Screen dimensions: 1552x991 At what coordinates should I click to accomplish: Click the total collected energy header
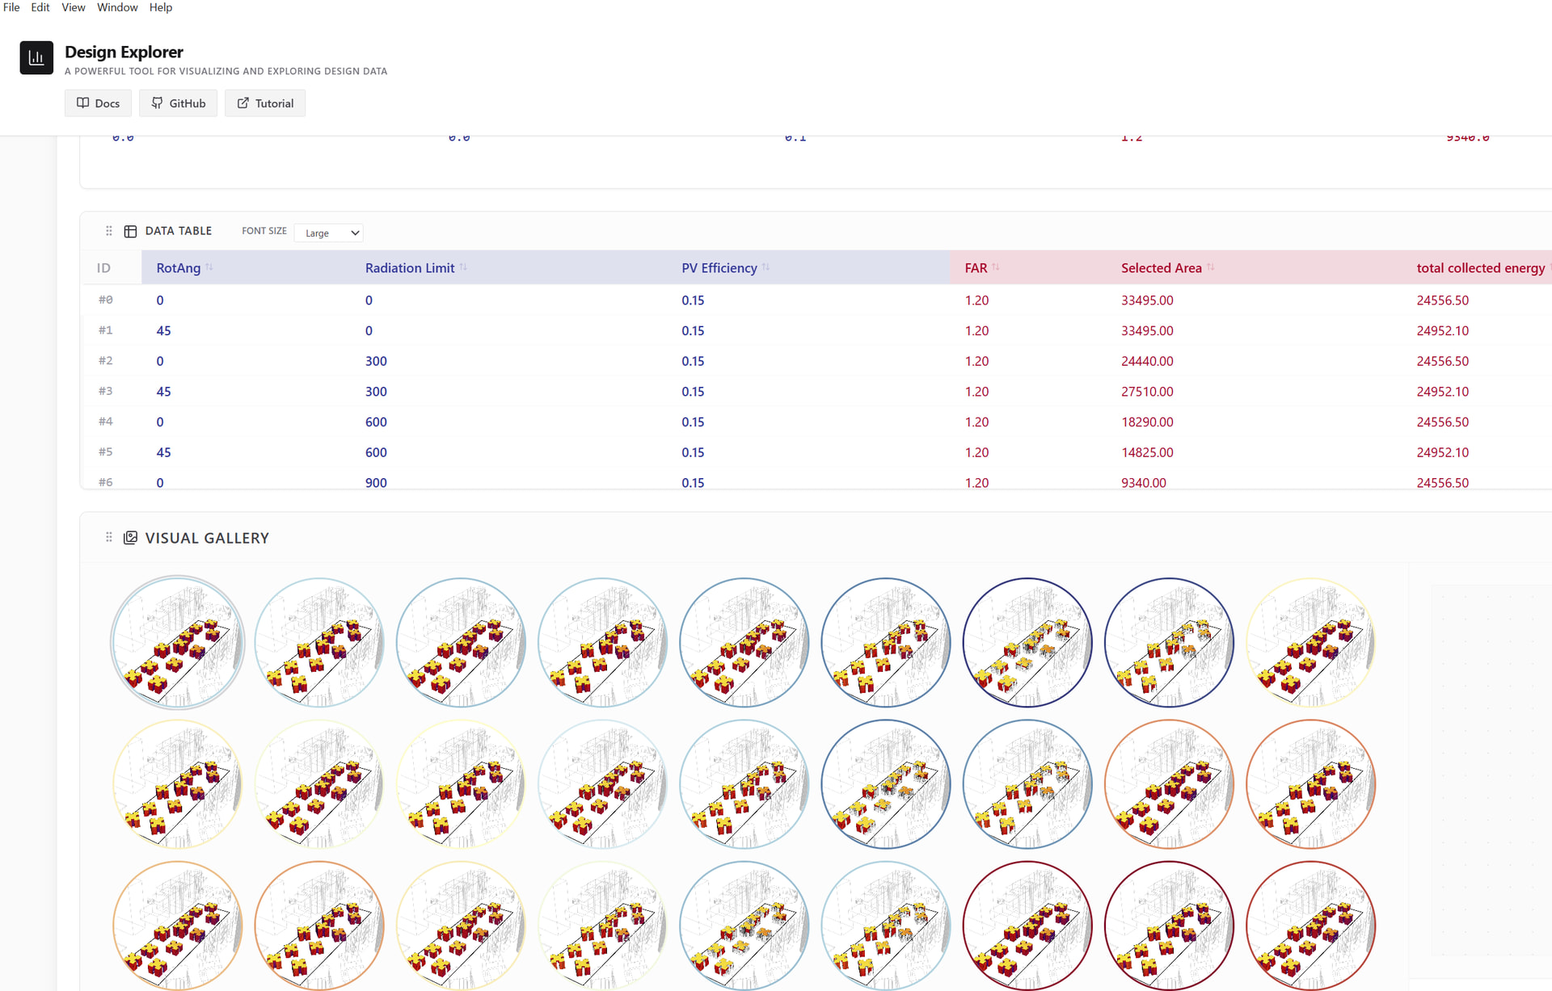tap(1480, 267)
